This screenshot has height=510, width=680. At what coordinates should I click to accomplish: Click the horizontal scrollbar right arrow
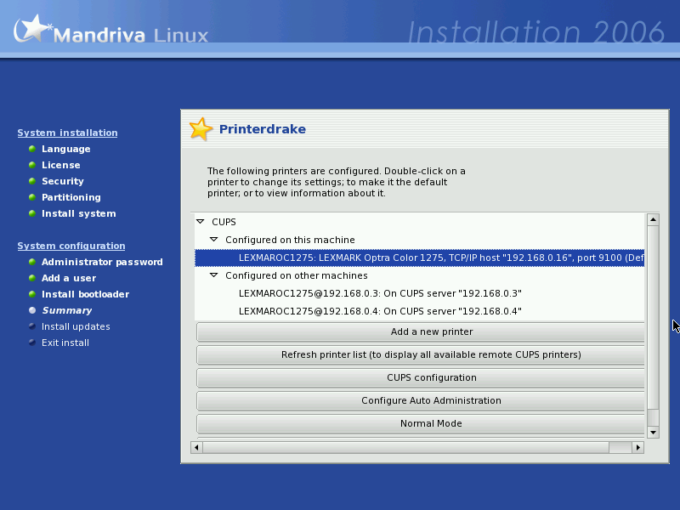point(638,448)
